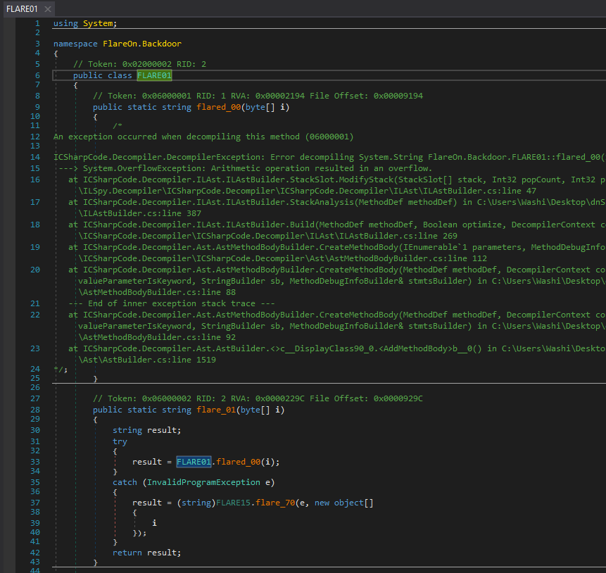Screen dimensions: 606x573
Task: Click the System.OverflowException message line
Action: pyautogui.click(x=245, y=168)
